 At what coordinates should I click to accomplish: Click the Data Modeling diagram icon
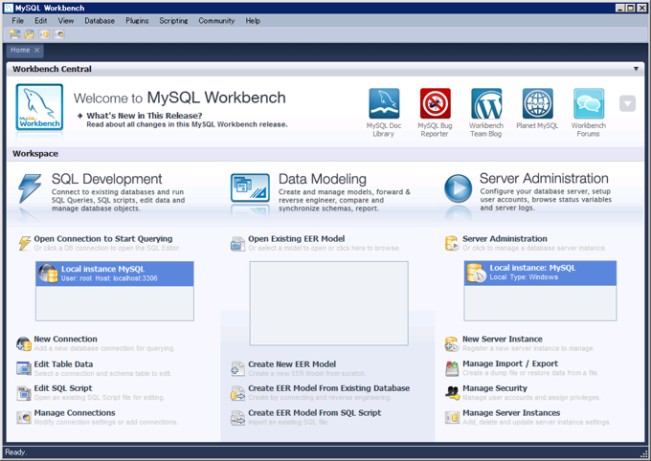(x=250, y=187)
